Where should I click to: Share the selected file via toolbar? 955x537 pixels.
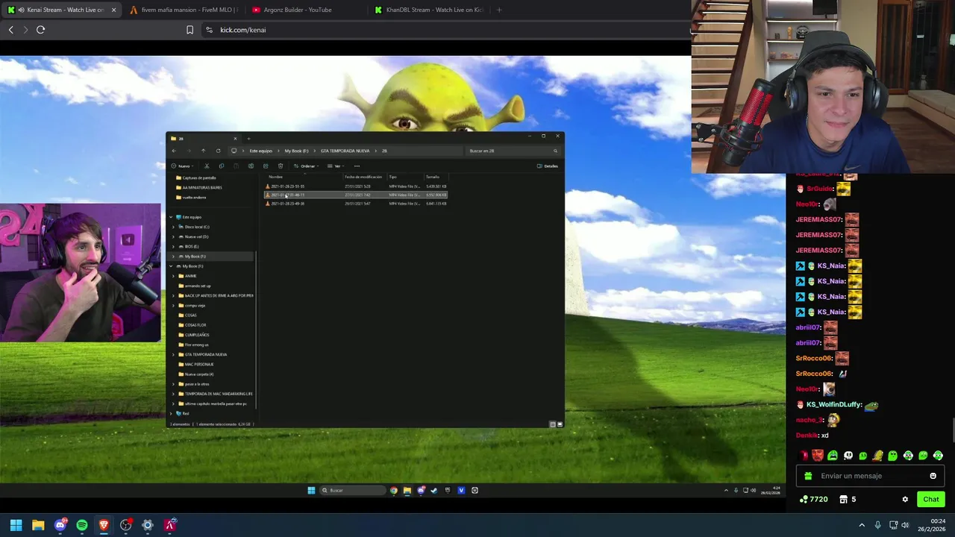266,166
